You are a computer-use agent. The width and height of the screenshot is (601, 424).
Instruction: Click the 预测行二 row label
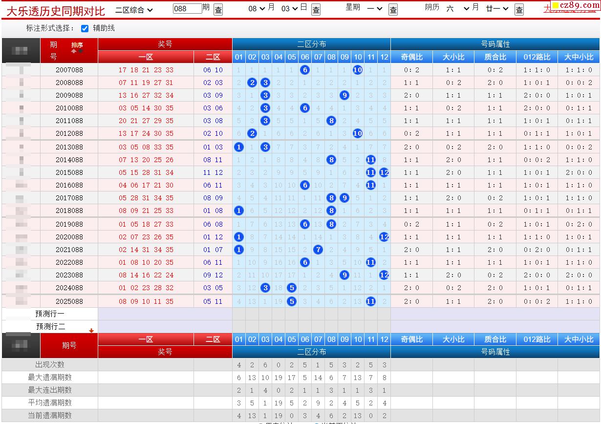point(50,326)
